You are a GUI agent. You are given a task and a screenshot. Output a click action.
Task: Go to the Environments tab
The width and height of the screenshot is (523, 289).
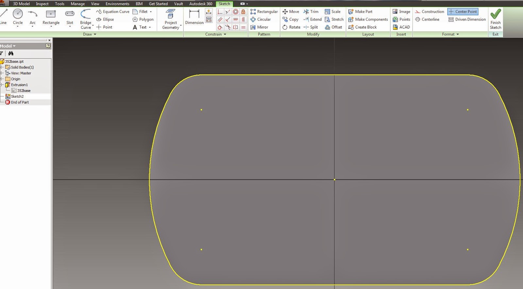[117, 4]
